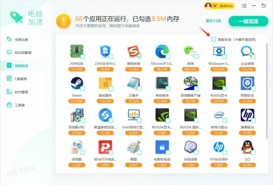Click the 搜狗拼音 app icon
Viewport: 273px width, 185px height.
click(x=133, y=51)
